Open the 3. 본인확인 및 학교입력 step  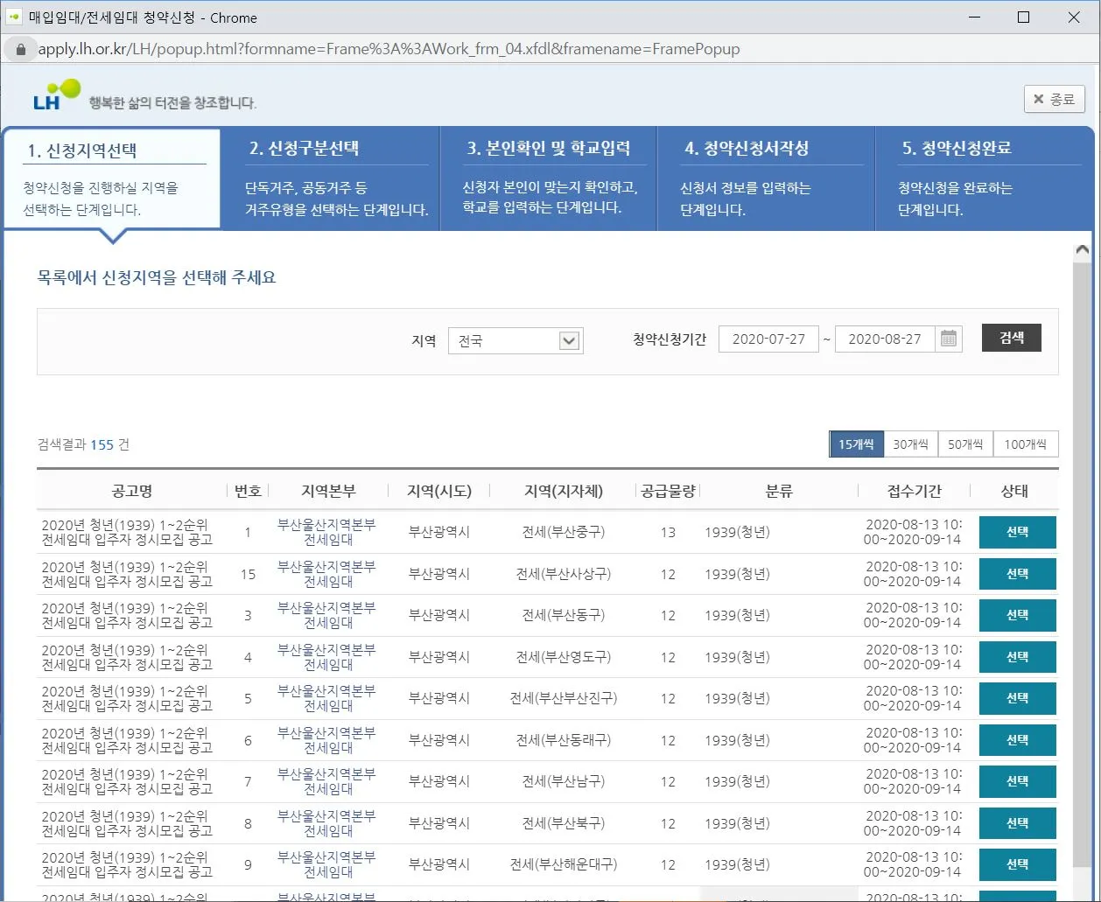coord(548,178)
